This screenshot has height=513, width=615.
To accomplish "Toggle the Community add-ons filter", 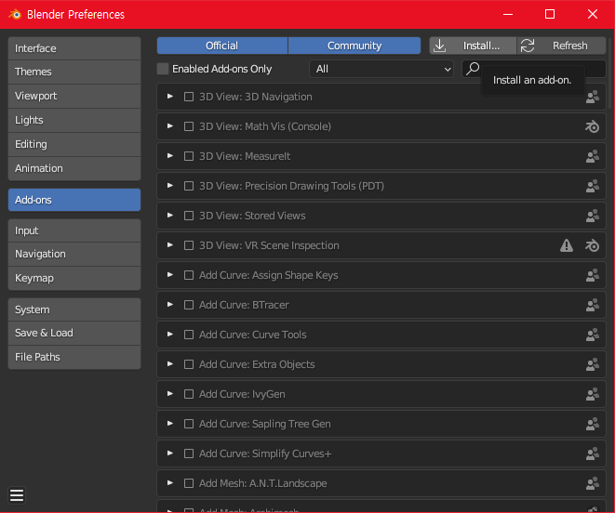I will click(354, 46).
